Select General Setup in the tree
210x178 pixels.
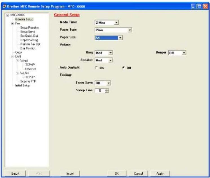coord(24,19)
